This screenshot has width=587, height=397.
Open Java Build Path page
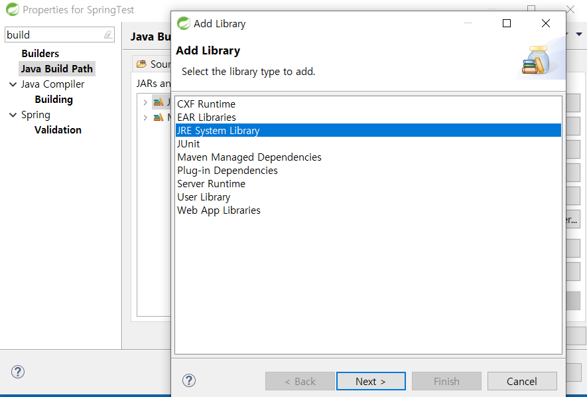(57, 69)
